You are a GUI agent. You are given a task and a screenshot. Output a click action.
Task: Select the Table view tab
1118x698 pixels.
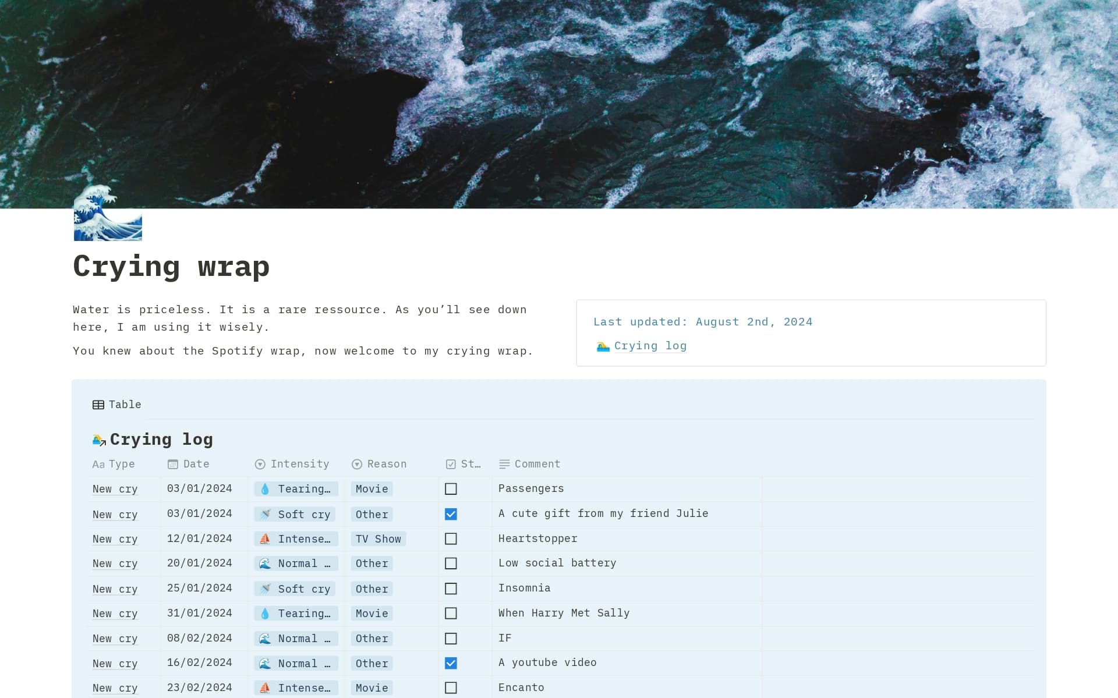point(117,405)
